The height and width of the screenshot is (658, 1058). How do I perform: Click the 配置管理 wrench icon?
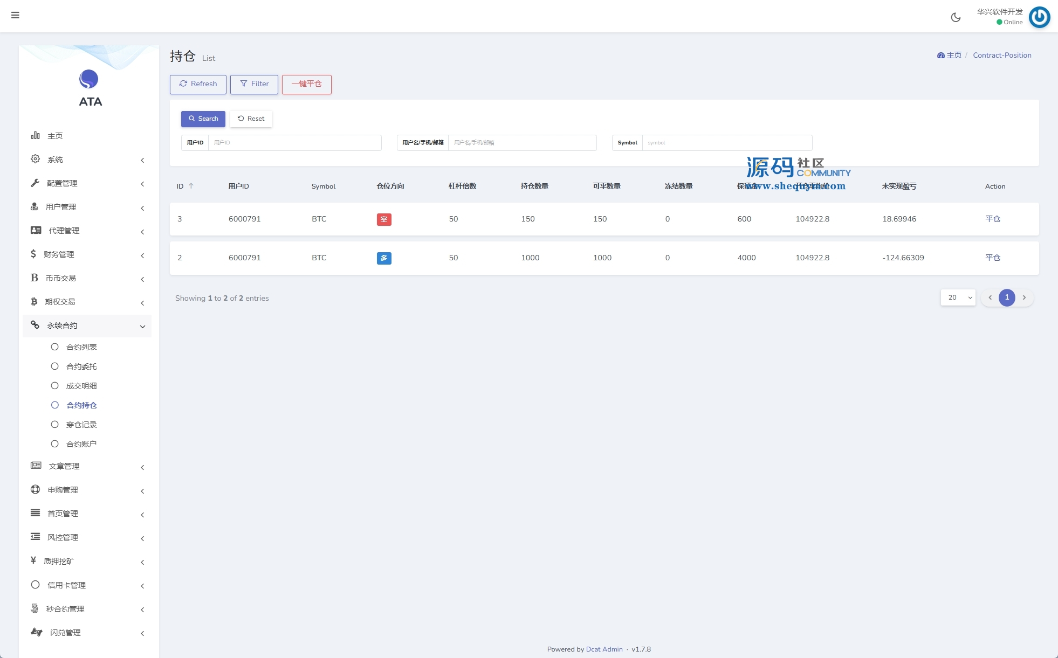click(x=36, y=183)
